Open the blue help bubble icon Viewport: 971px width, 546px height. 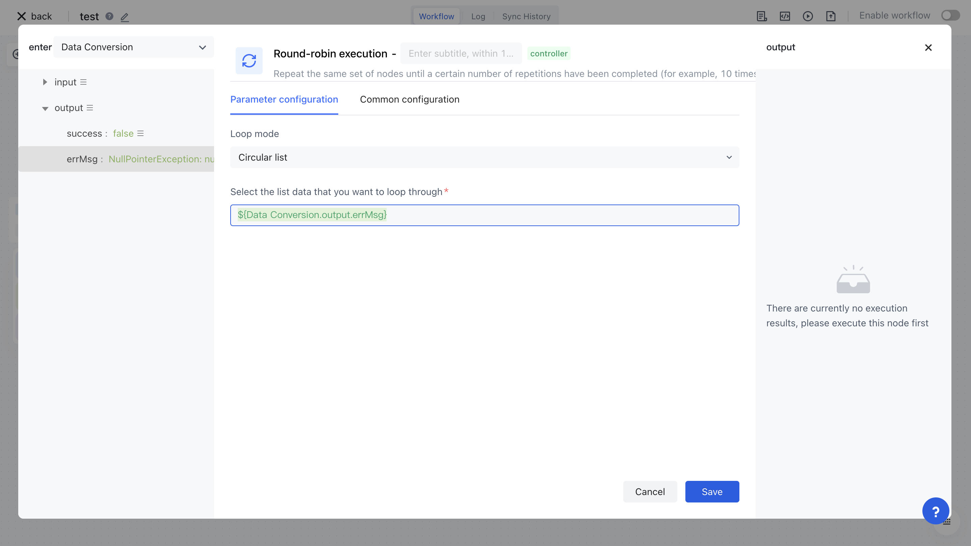(935, 511)
